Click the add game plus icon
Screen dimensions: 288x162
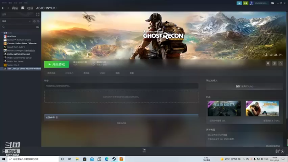tap(4, 151)
